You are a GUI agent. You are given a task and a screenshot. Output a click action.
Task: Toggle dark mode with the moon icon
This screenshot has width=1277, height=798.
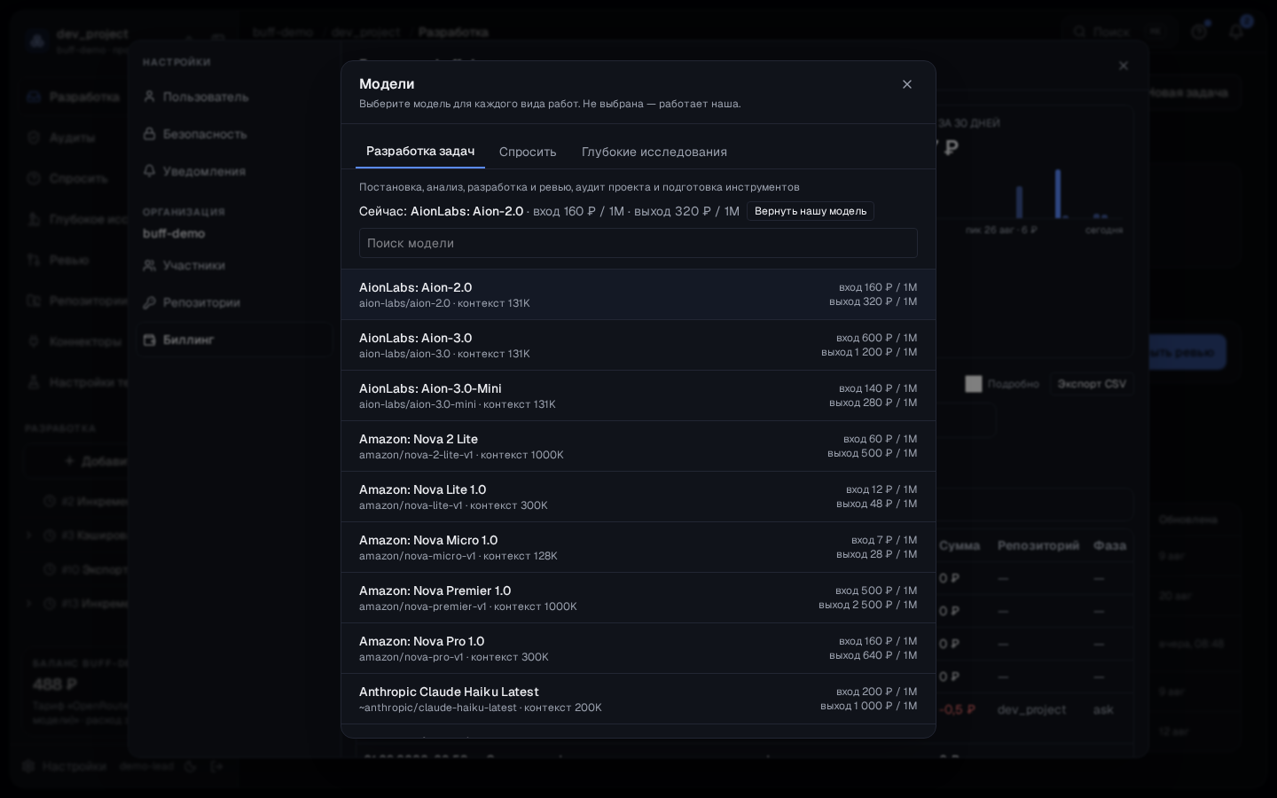click(190, 766)
